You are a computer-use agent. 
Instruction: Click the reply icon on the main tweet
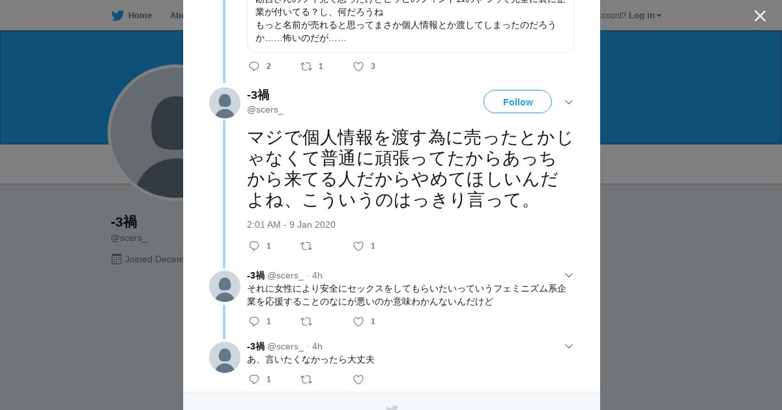point(254,246)
